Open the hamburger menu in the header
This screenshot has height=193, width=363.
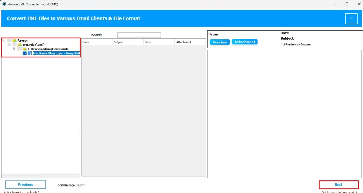[x=351, y=19]
